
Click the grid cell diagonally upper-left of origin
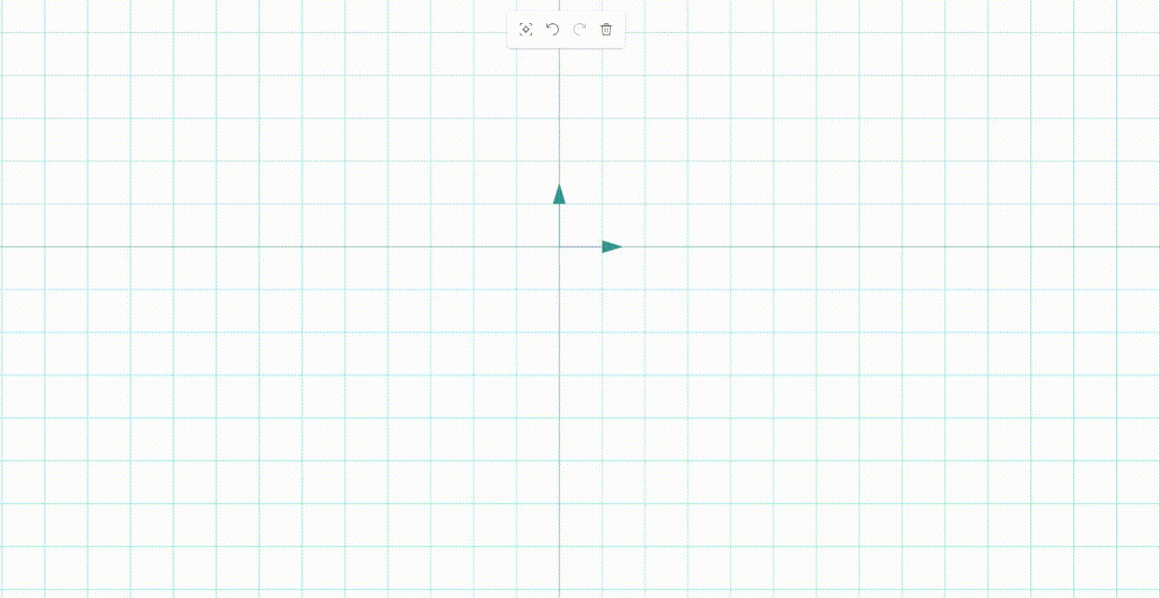pos(538,225)
